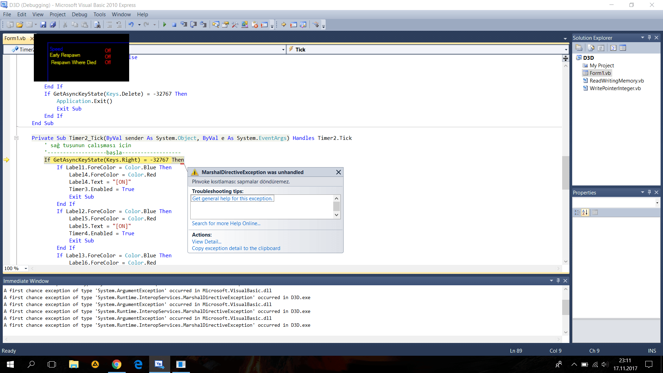Click the Immediate Window vertical scrollbar thumb
Image resolution: width=663 pixels, height=373 pixels.
point(565,307)
